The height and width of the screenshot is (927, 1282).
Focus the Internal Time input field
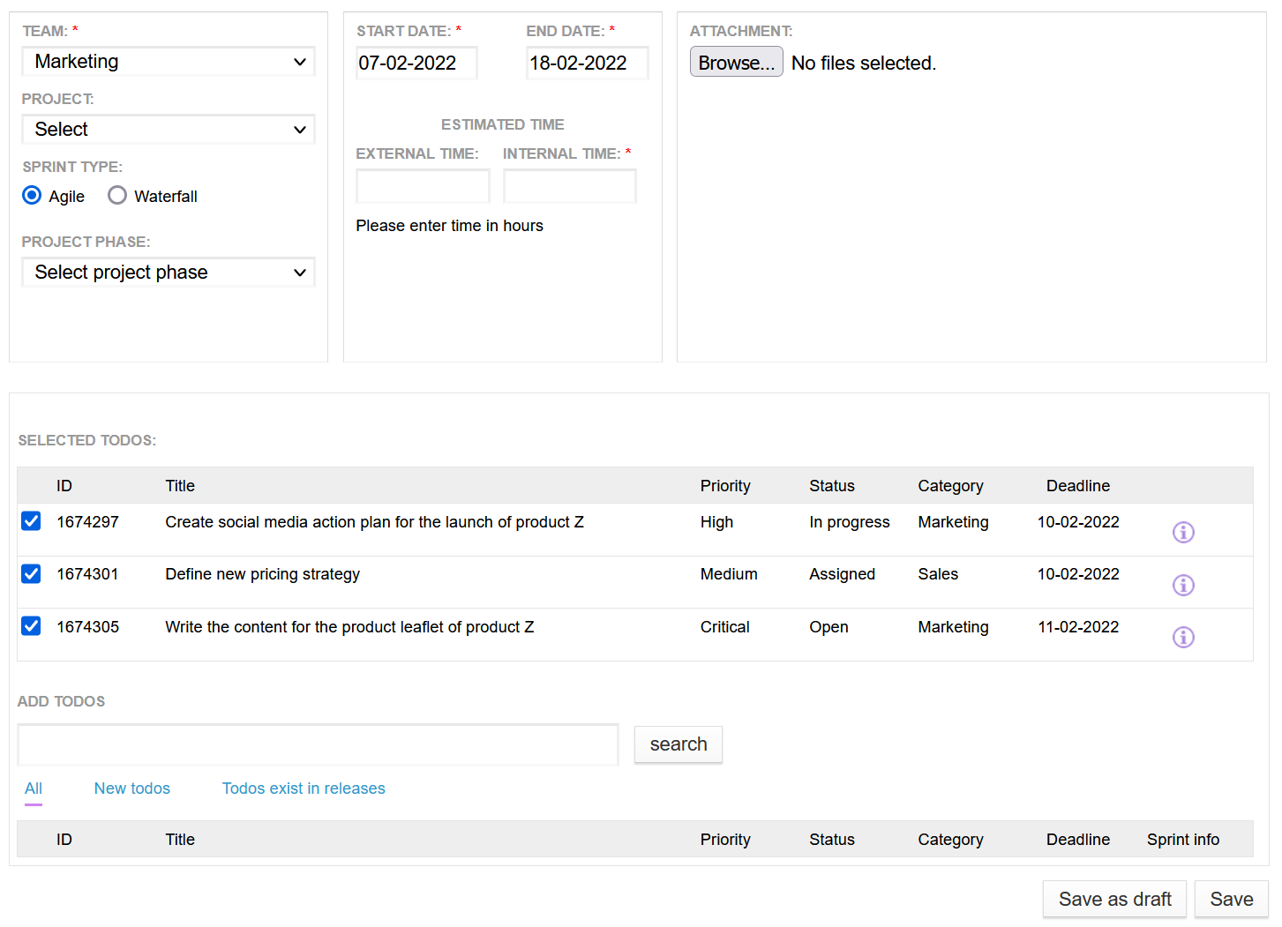tap(569, 186)
